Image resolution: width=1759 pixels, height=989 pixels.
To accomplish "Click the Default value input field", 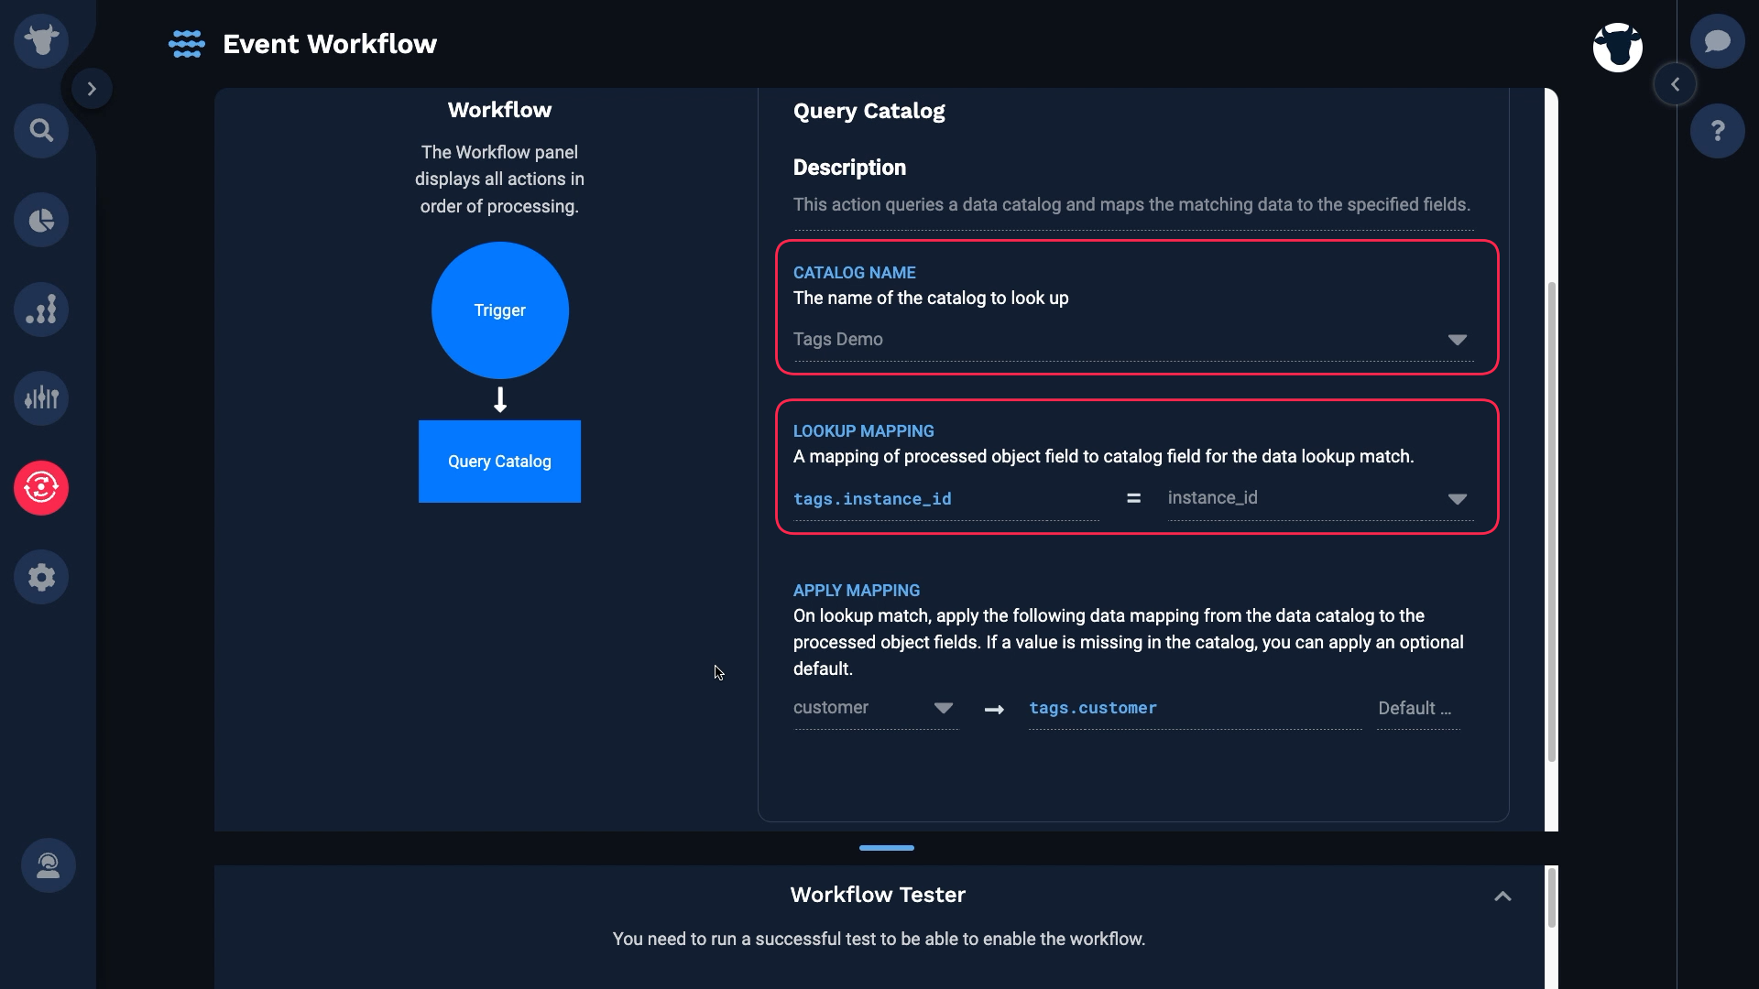I will [x=1418, y=709].
